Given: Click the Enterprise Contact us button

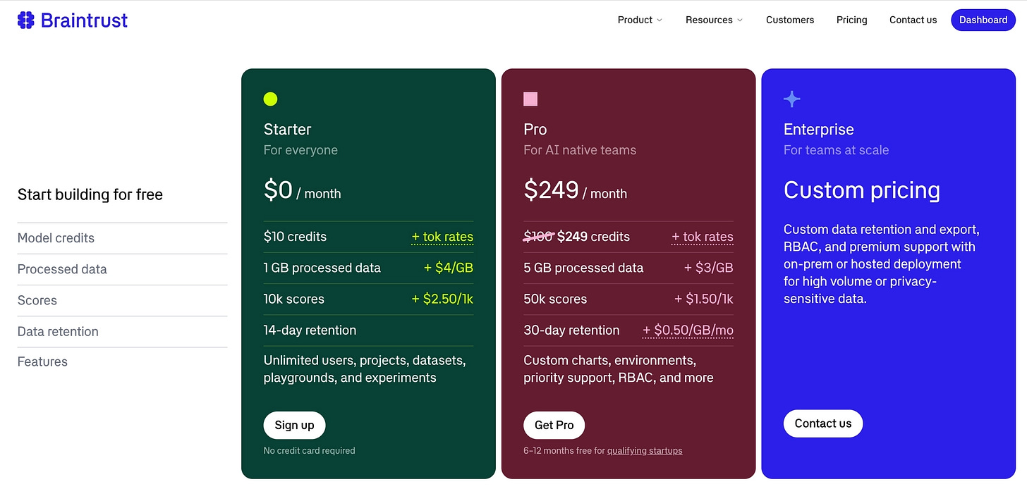Looking at the screenshot, I should tap(822, 423).
